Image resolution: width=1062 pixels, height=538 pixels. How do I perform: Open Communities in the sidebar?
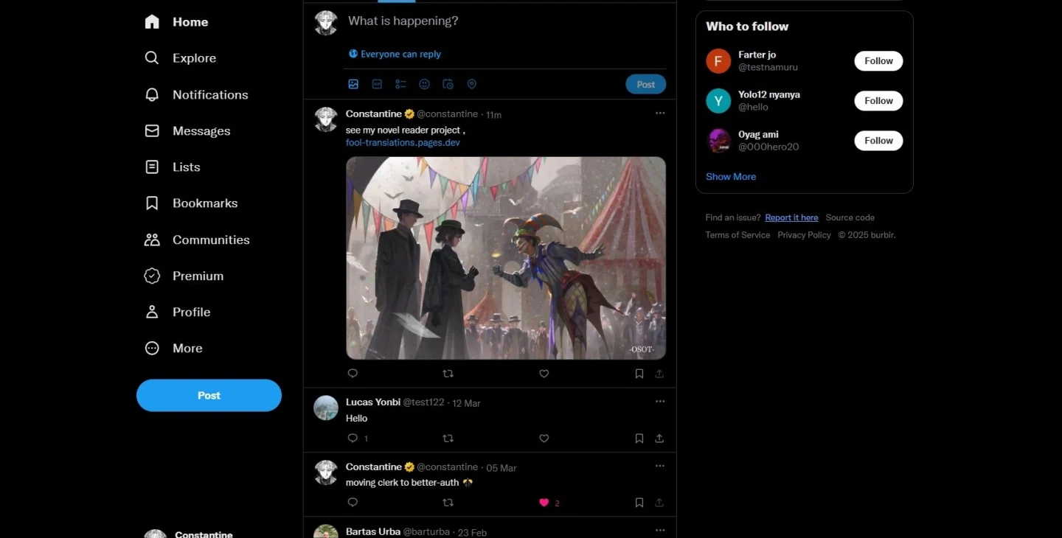(x=198, y=240)
